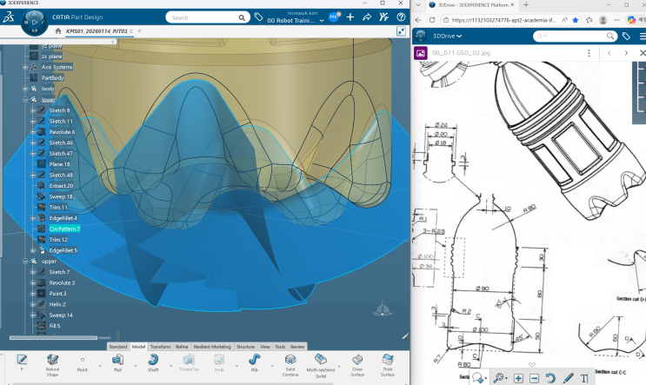Open the three-dot menu for 00_011 GSD_02.jpg
Viewport: 646px width, 385px height.
point(589,53)
